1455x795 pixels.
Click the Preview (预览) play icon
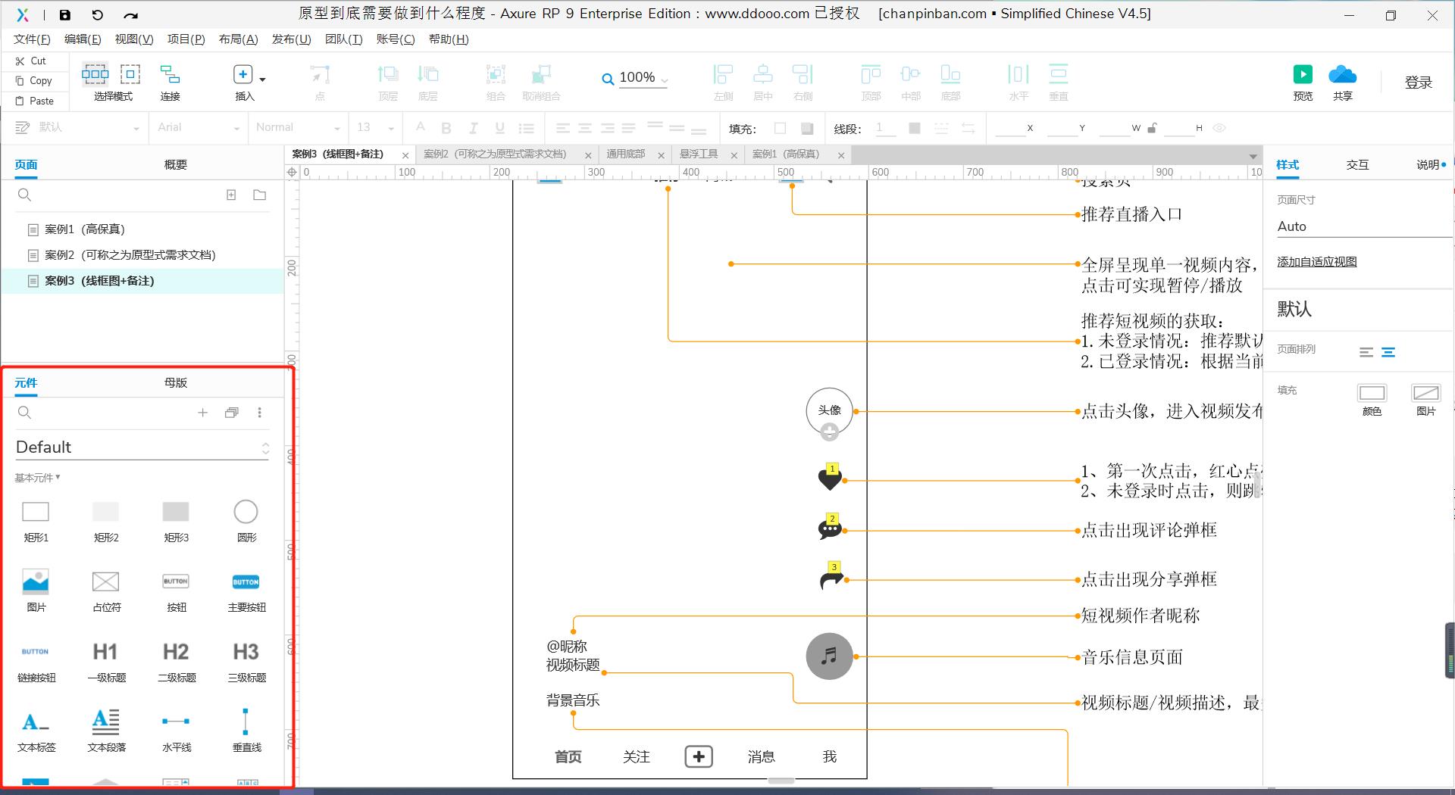[1303, 74]
